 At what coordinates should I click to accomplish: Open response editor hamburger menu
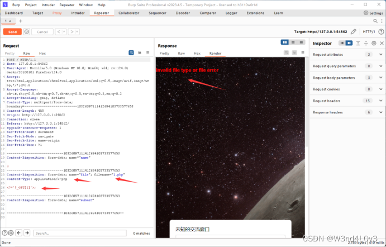point(303,53)
